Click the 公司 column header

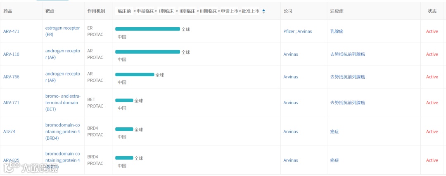click(288, 11)
